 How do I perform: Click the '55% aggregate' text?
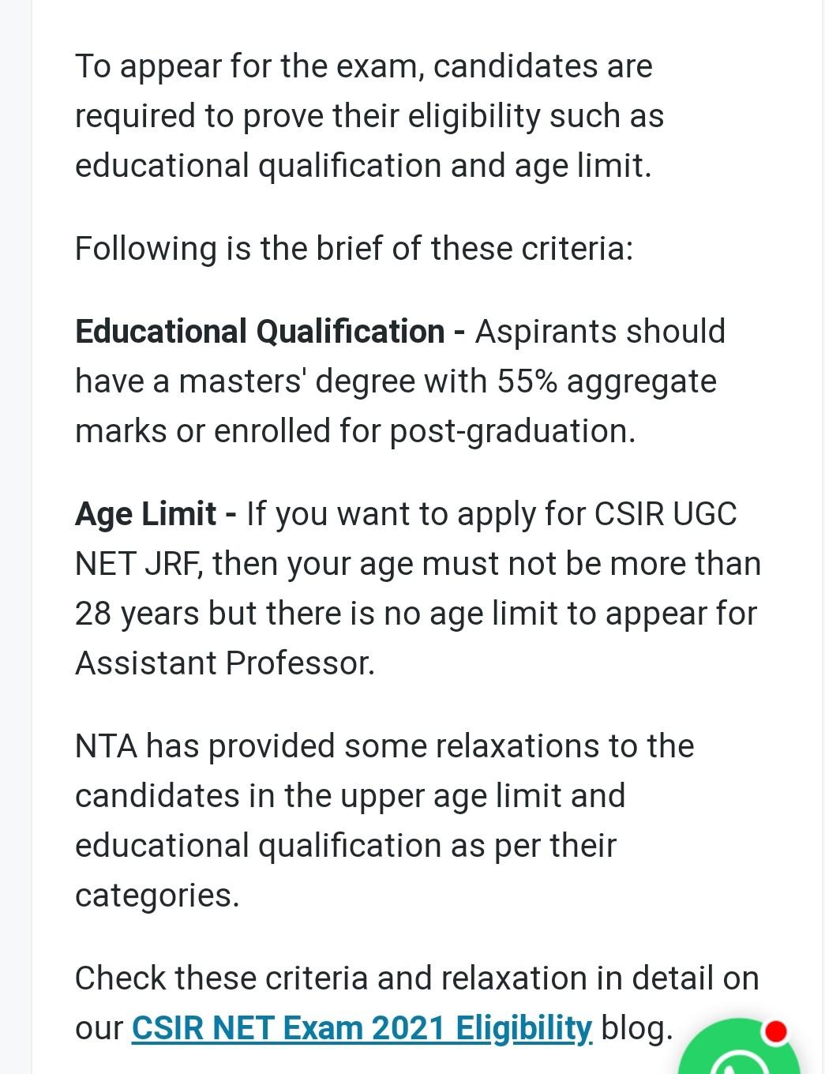click(606, 381)
